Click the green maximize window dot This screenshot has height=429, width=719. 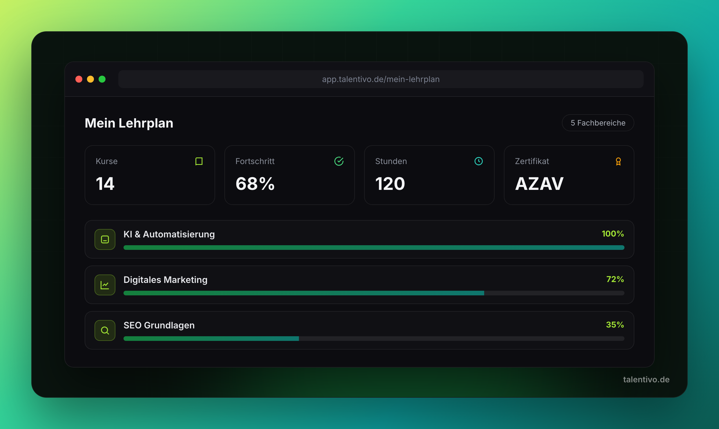(x=102, y=79)
